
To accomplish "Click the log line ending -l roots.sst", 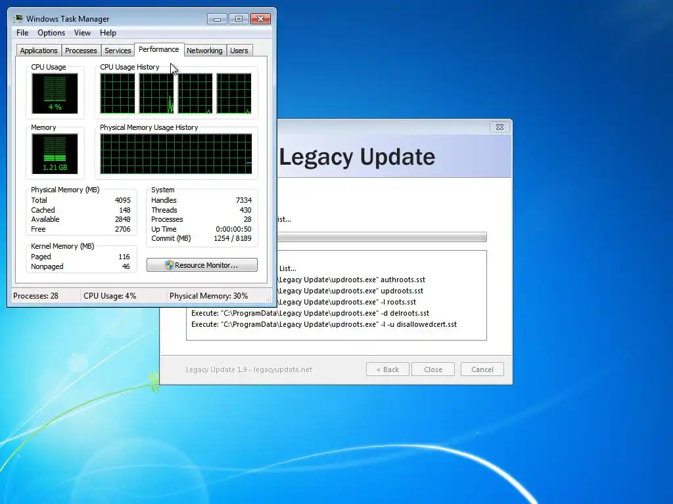I will (x=347, y=302).
